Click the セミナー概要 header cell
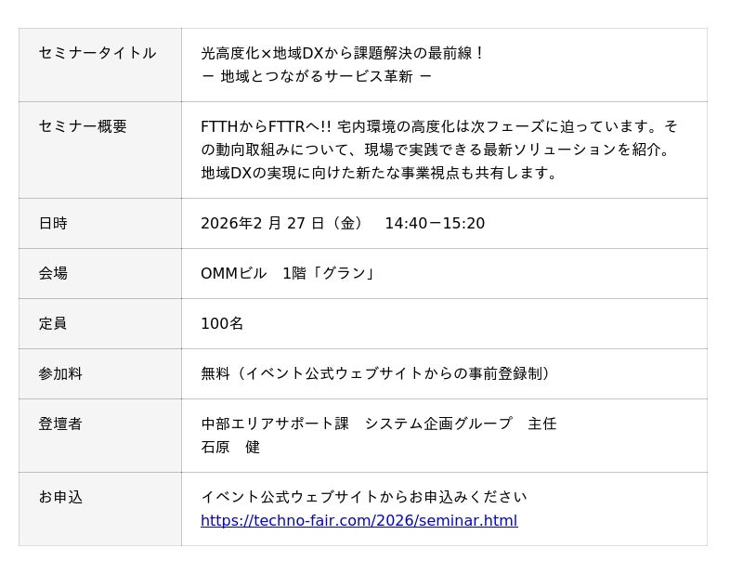The width and height of the screenshot is (743, 574). pyautogui.click(x=83, y=126)
